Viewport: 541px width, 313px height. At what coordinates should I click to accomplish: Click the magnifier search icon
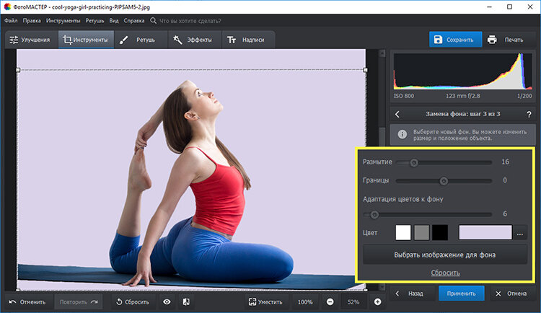click(x=153, y=21)
